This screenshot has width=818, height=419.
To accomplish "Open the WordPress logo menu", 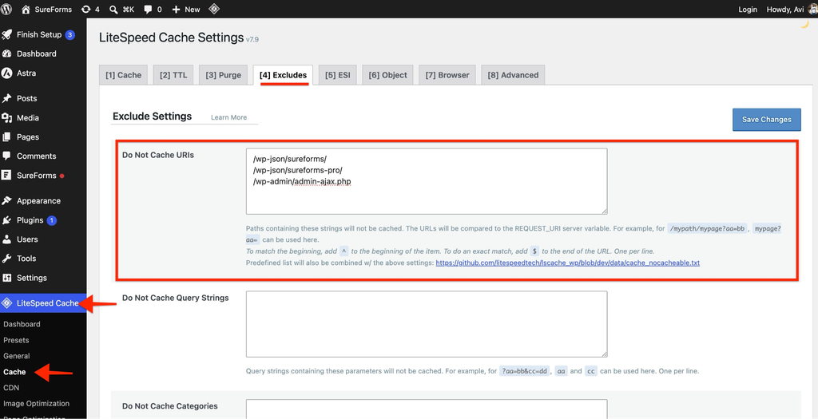I will coord(6,9).
